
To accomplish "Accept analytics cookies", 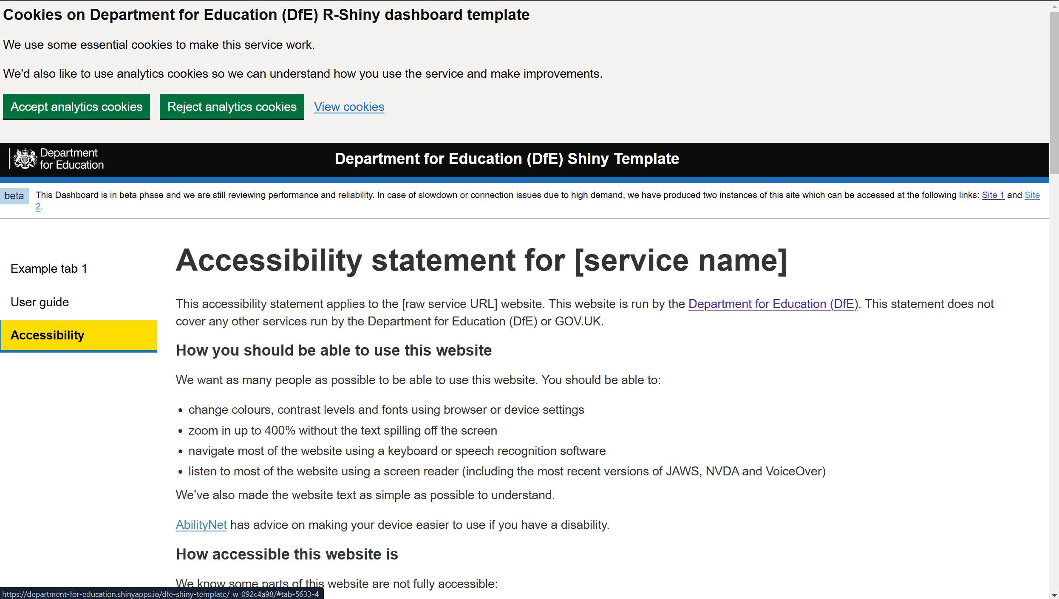I will click(x=76, y=107).
